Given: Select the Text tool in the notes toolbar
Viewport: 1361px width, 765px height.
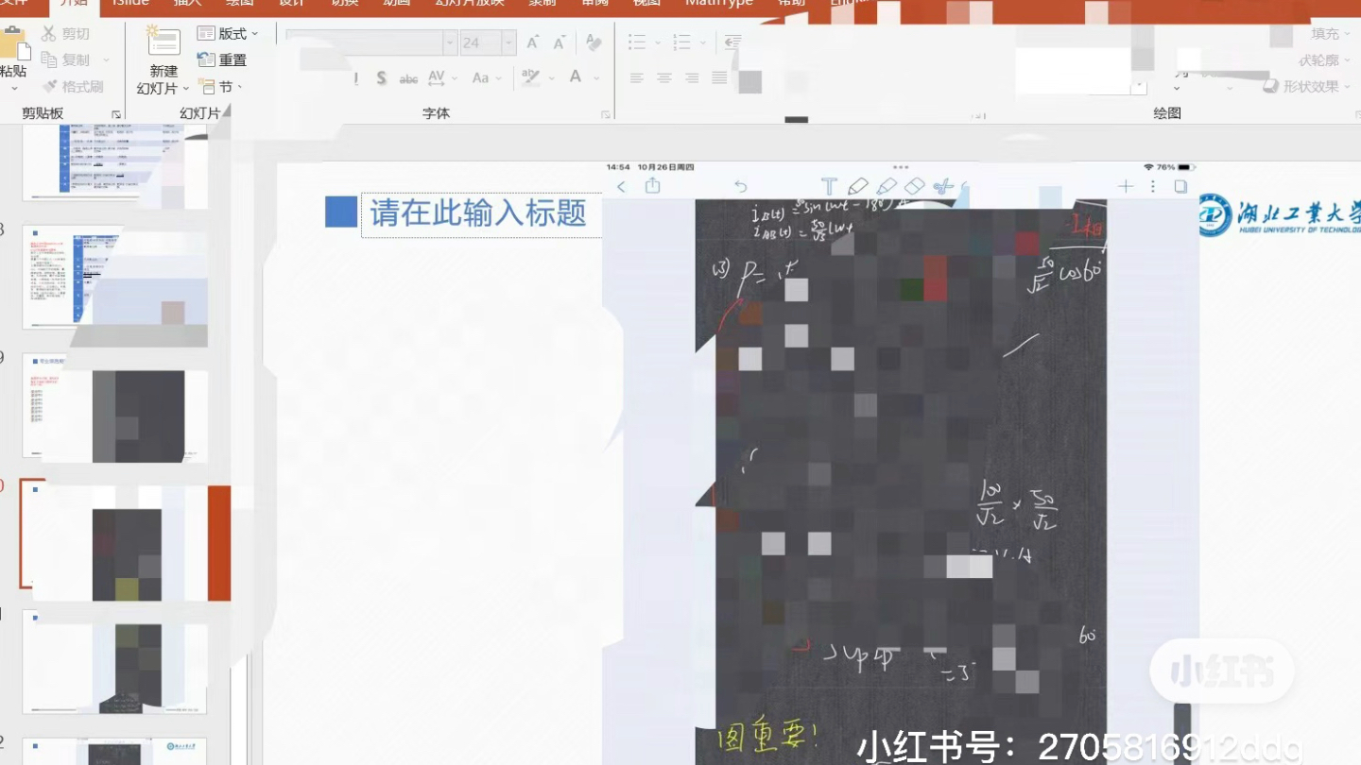Looking at the screenshot, I should (829, 186).
